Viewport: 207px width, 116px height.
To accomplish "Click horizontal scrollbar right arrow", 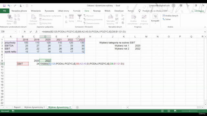I will pyautogui.click(x=203, y=107).
